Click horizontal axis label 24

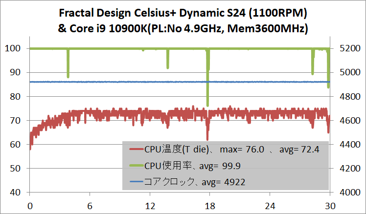[270, 206]
